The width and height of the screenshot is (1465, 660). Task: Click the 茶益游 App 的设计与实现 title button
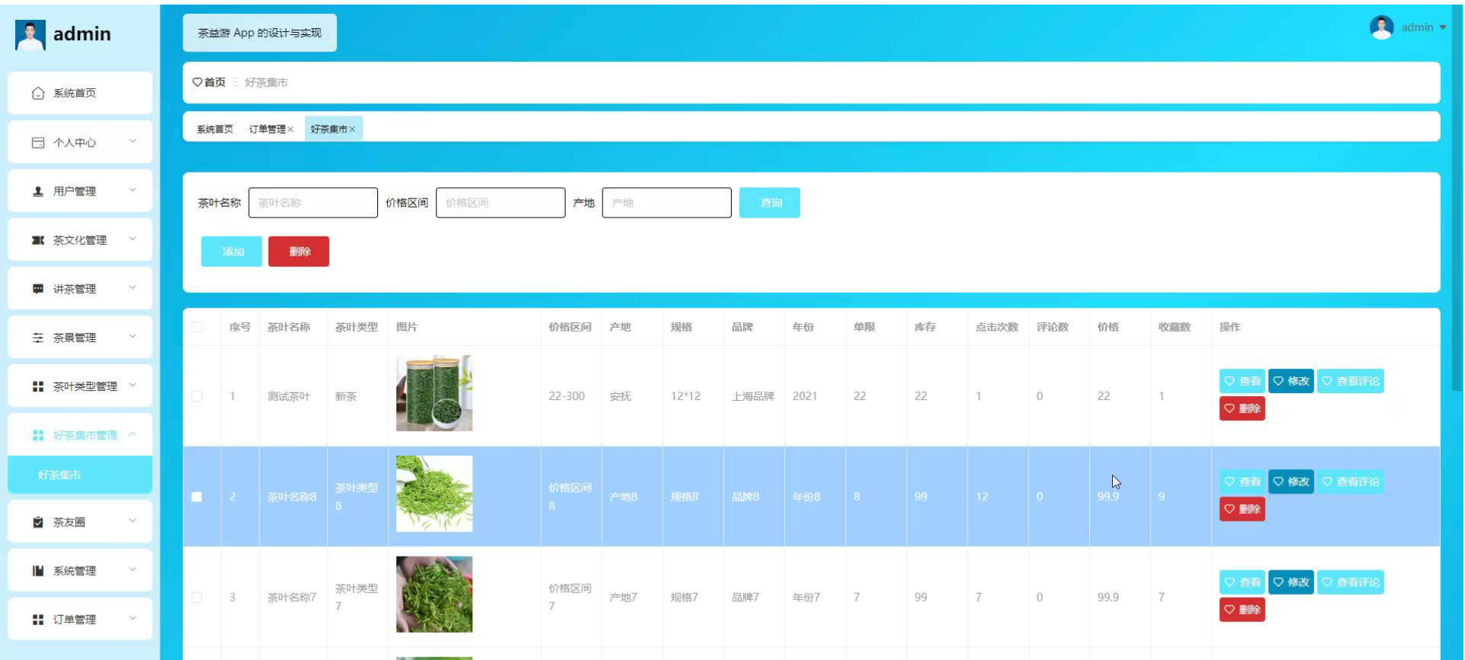click(260, 33)
